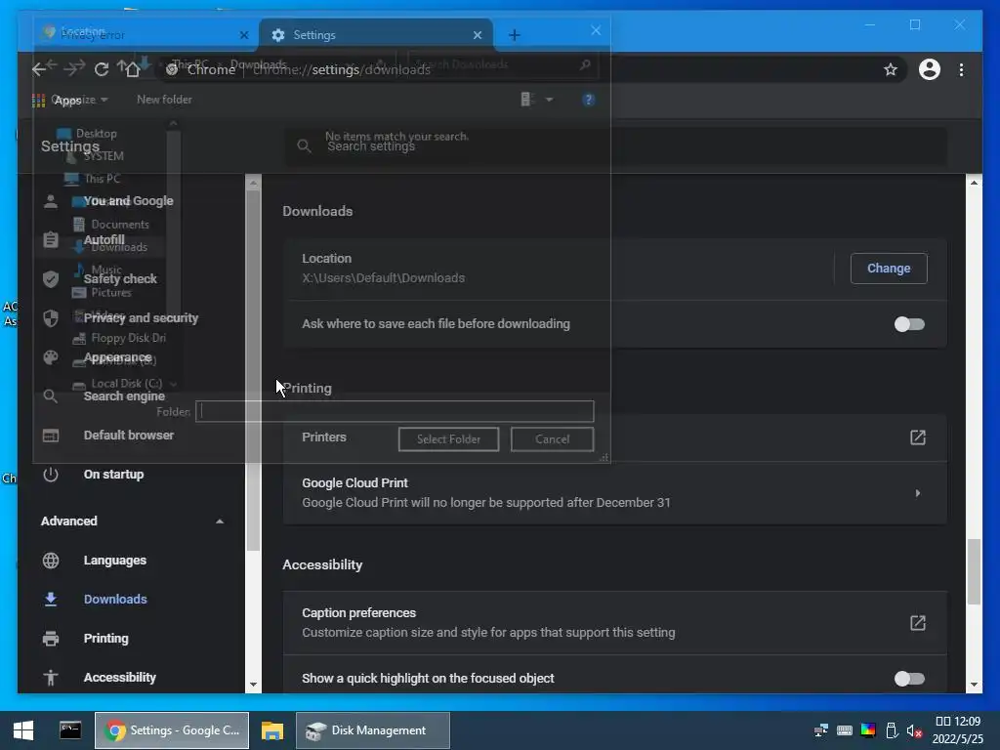The width and height of the screenshot is (1000, 750).
Task: Click the clock showing 12:09 in taskbar
Action: coord(958,722)
